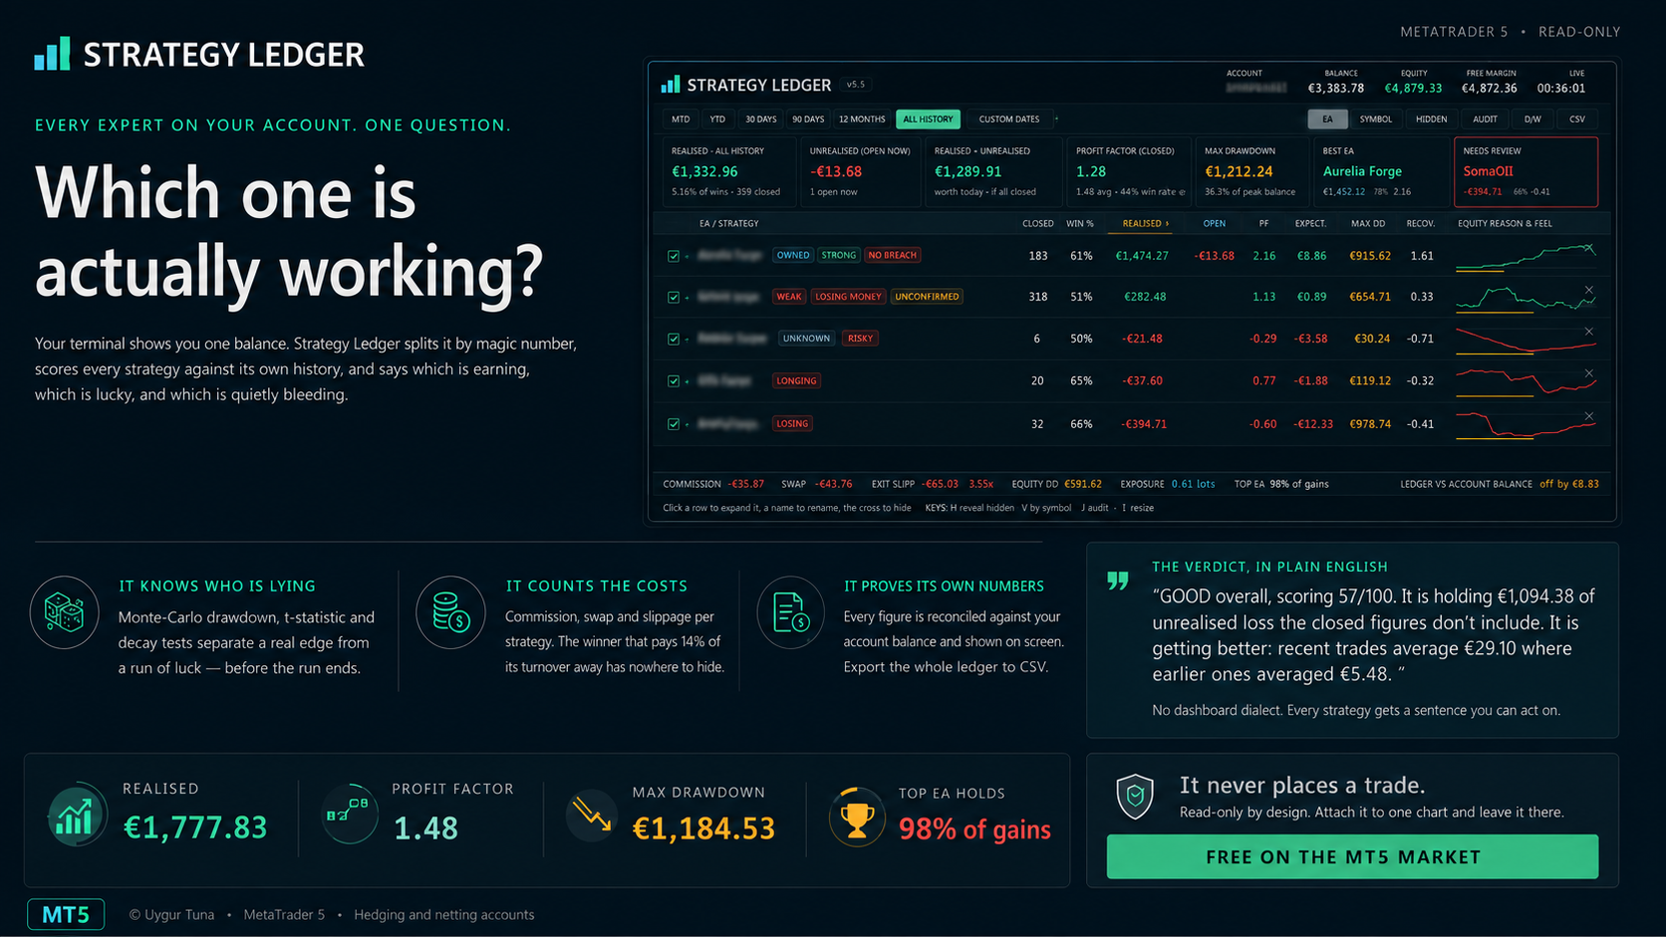Select the 30 DAYS period tab
Image resolution: width=1666 pixels, height=937 pixels.
761,119
